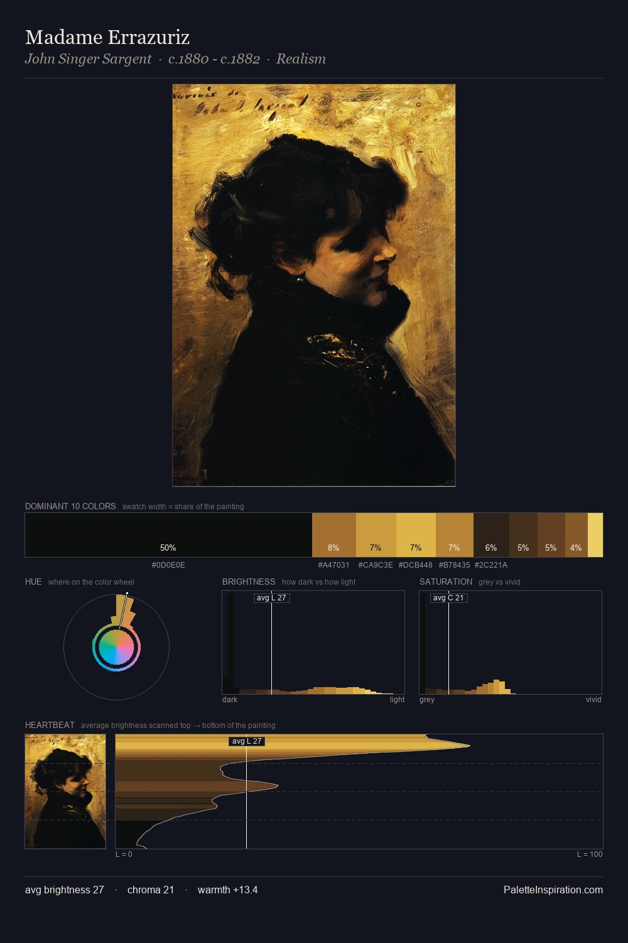This screenshot has width=628, height=943.
Task: Click the "vivid" axis label under Saturation
Action: coord(593,700)
